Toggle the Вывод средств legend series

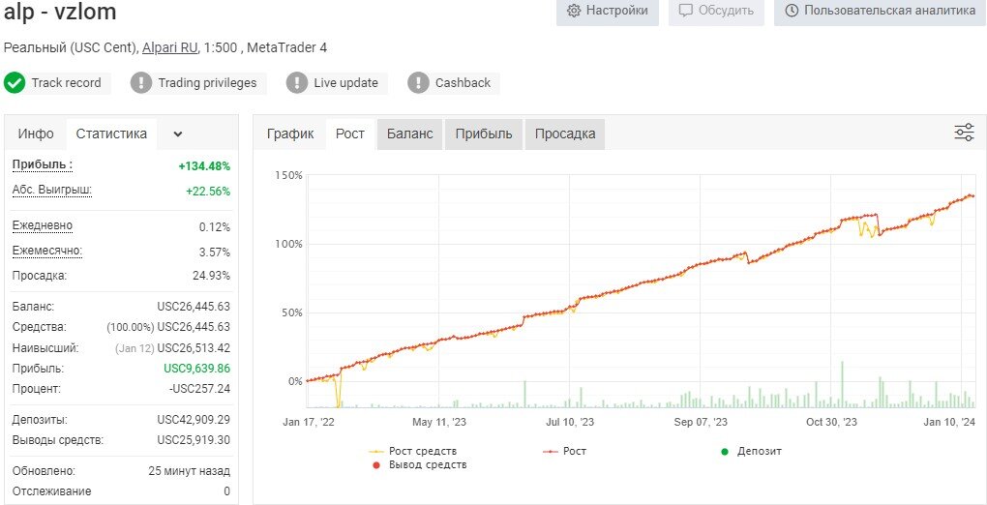(419, 465)
